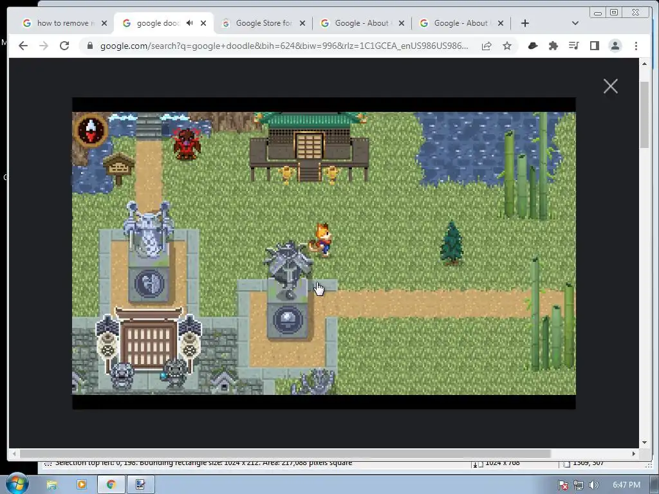Screen dimensions: 659x494
Task: Click the 6:47 PM clock
Action: (626, 485)
